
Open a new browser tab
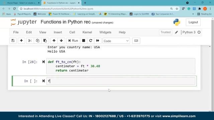tap(85, 3)
